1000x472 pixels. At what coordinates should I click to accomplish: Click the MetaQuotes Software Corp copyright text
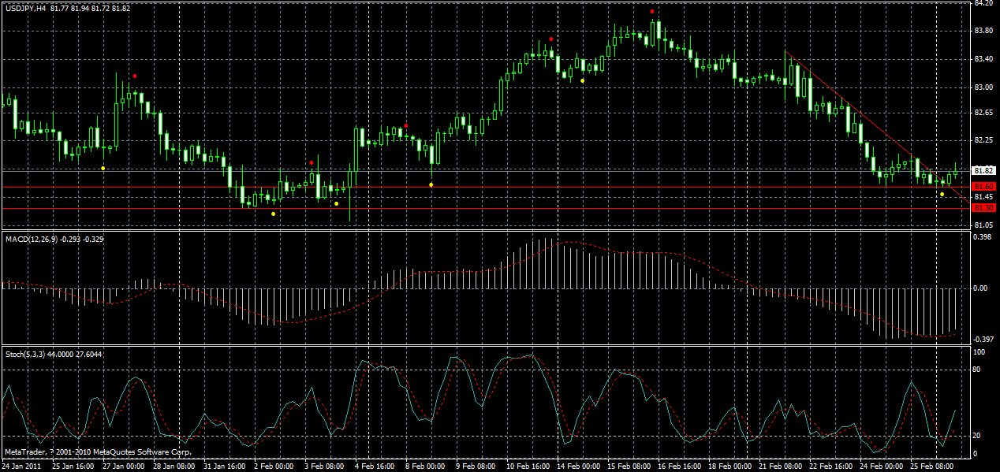[99, 452]
